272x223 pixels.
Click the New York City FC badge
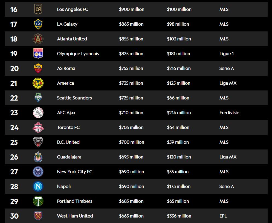tap(38, 172)
